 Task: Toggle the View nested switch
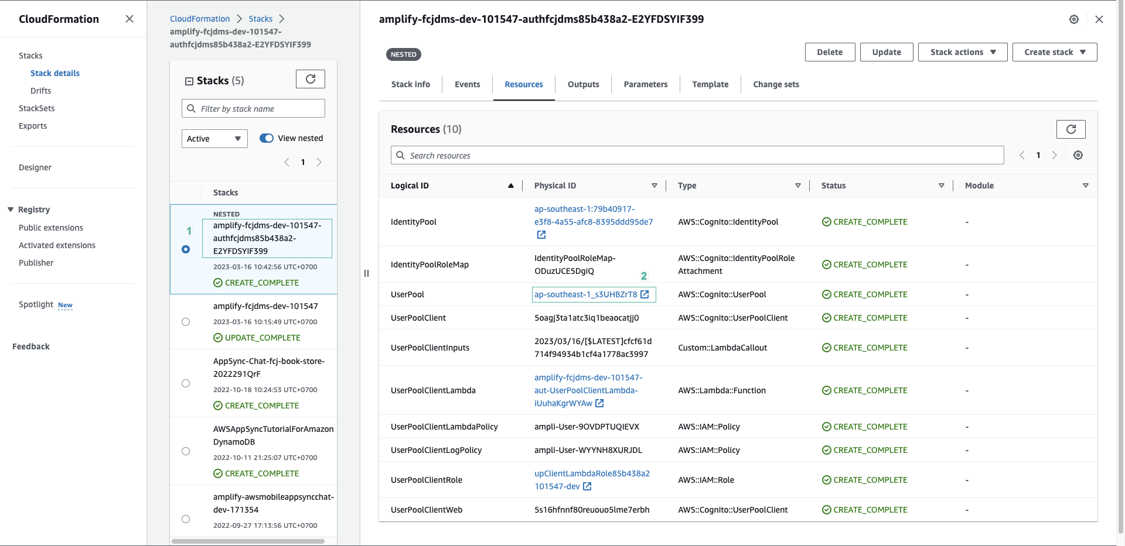[x=267, y=138]
